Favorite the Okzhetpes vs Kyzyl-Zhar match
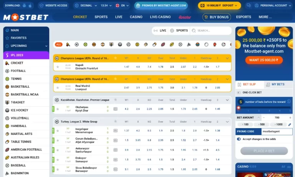The image size is (295, 177). pos(58,109)
